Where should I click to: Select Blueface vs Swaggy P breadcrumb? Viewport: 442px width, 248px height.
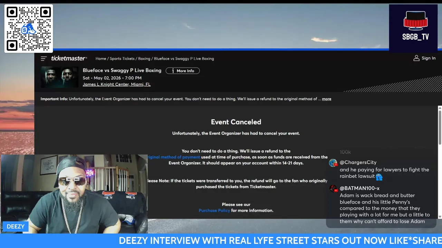pos(184,59)
